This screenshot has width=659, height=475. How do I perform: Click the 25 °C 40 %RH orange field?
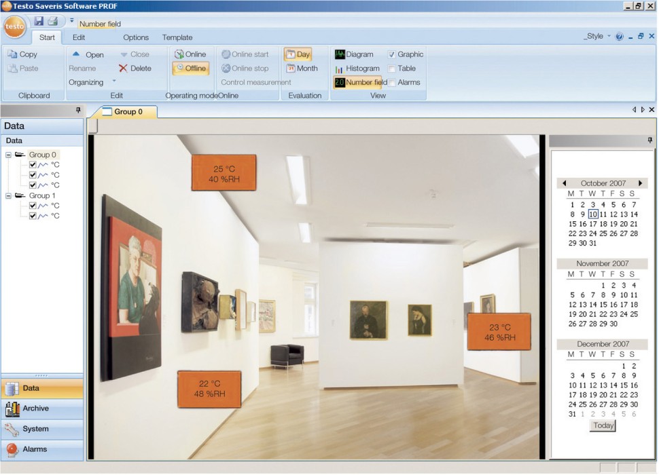click(x=224, y=173)
